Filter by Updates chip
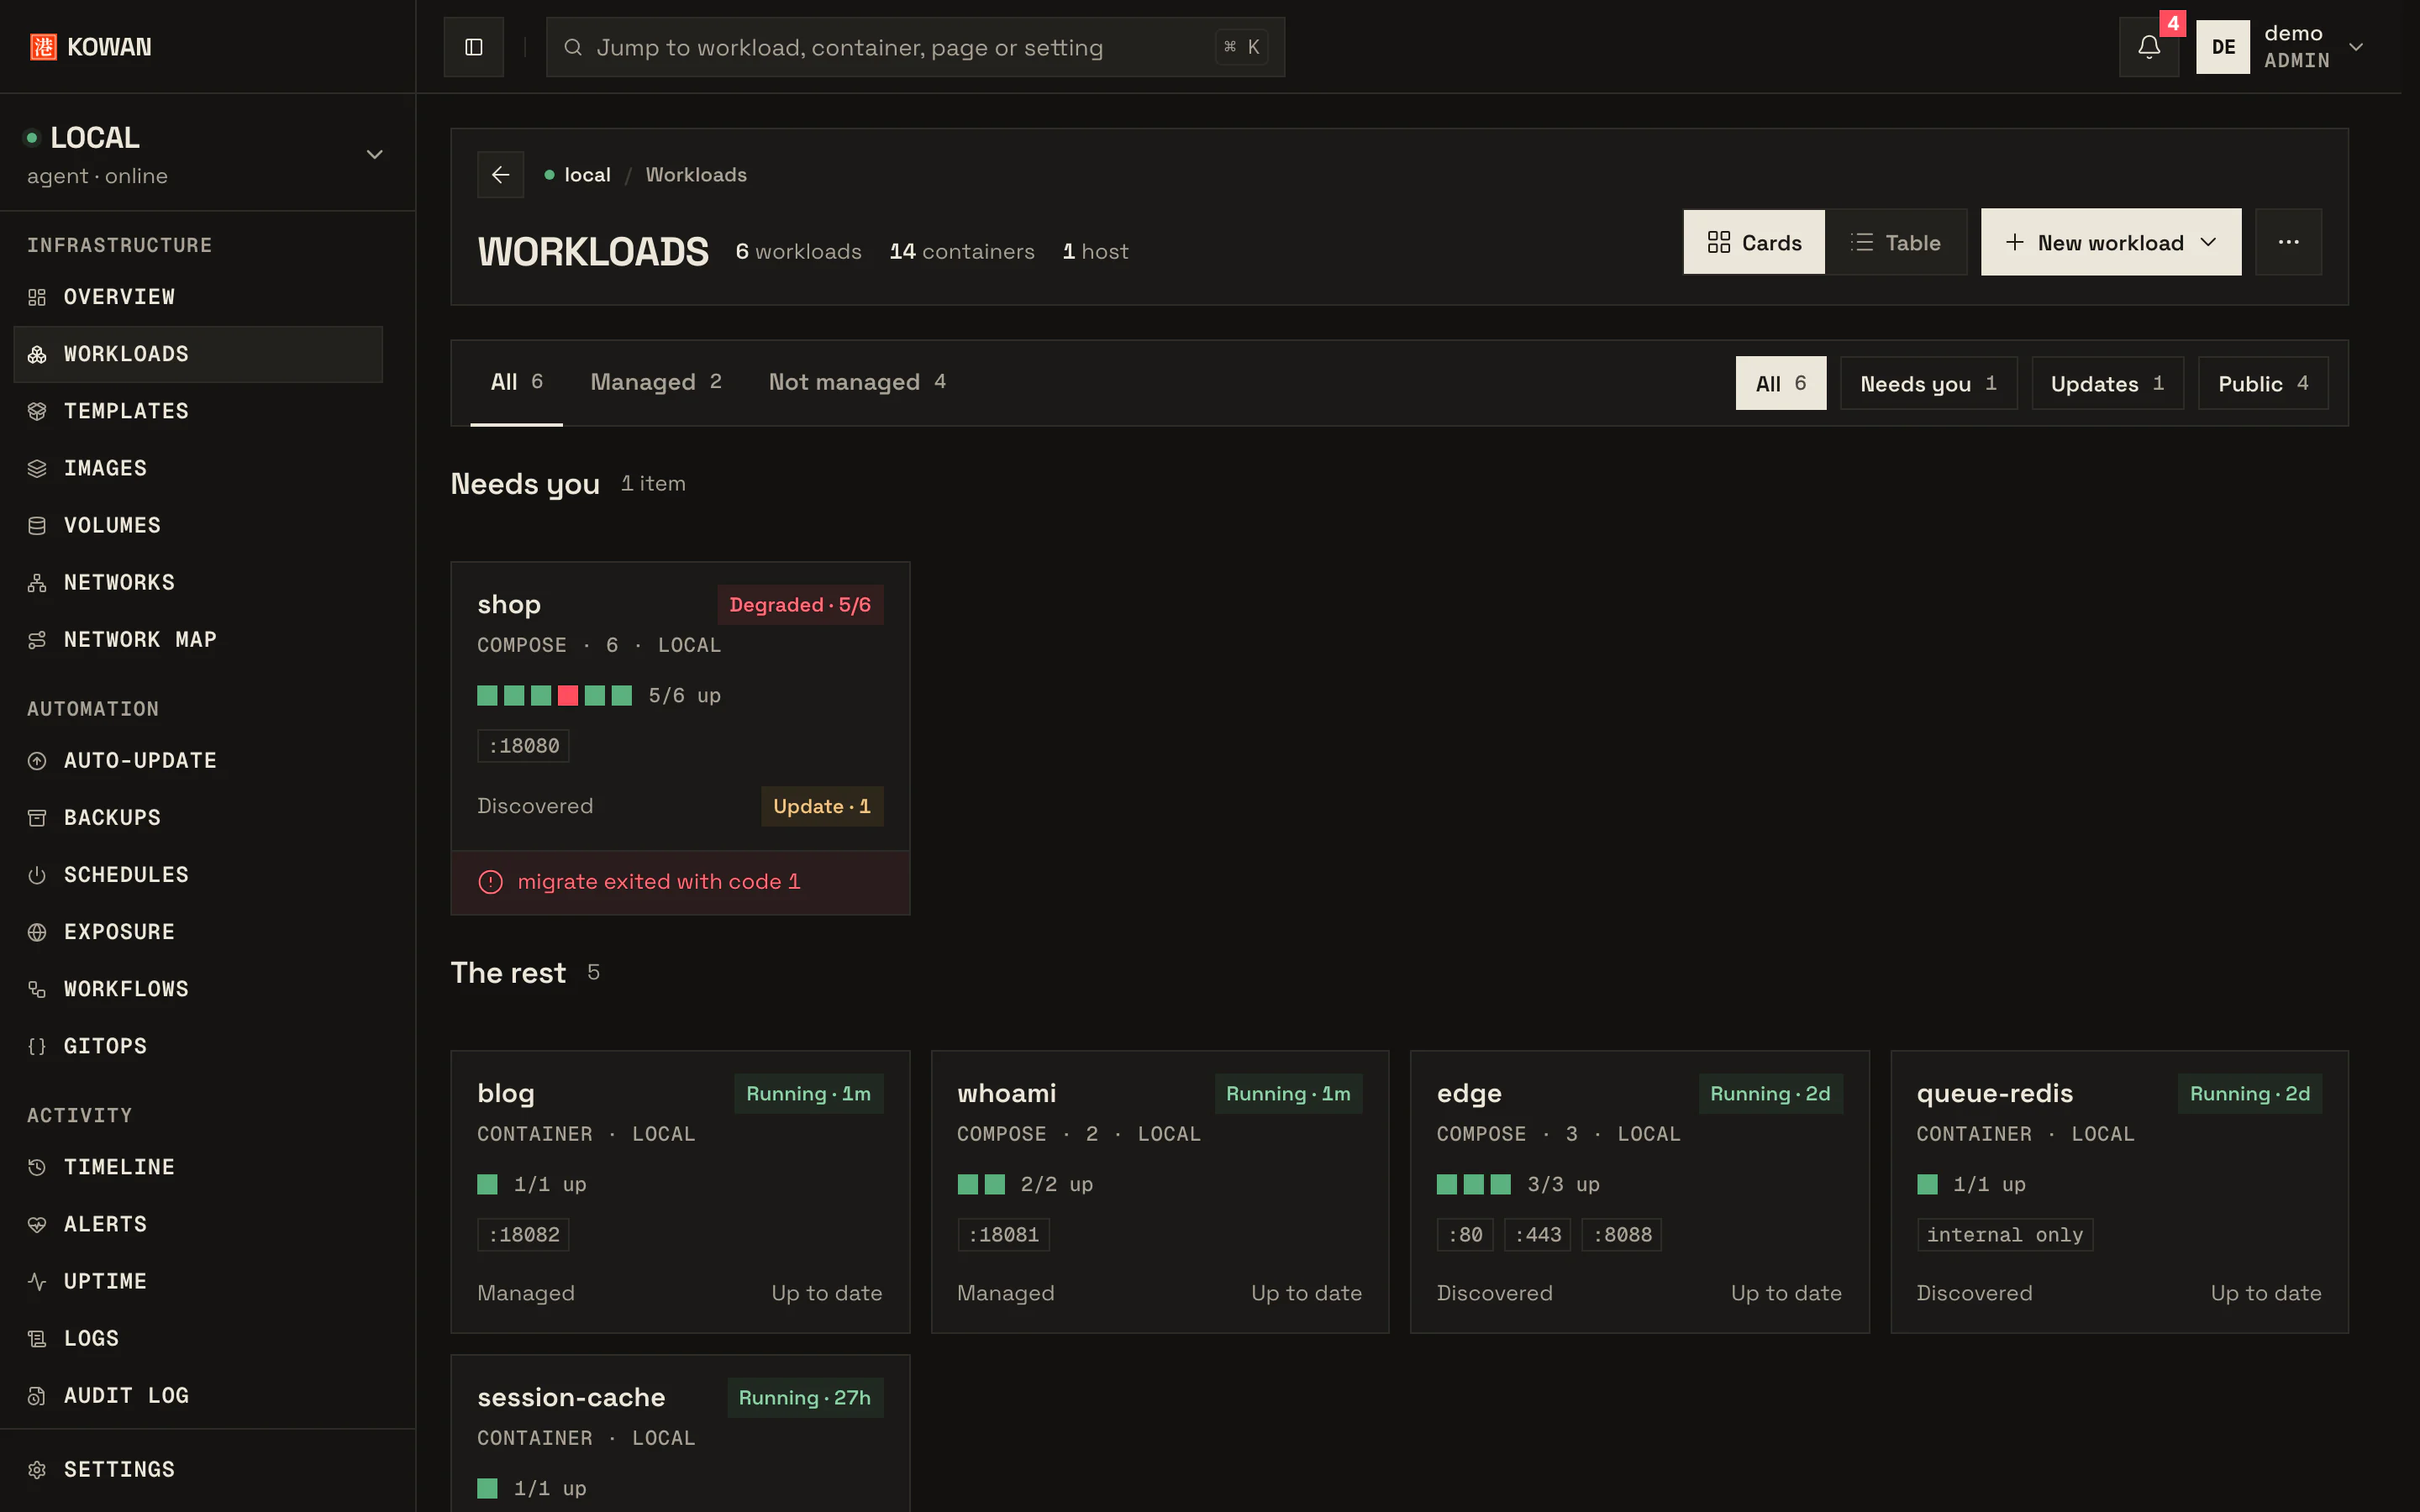The image size is (2420, 1512). (2107, 383)
